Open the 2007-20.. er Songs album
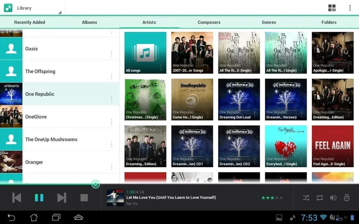This screenshot has width=359, height=224. pos(192,53)
